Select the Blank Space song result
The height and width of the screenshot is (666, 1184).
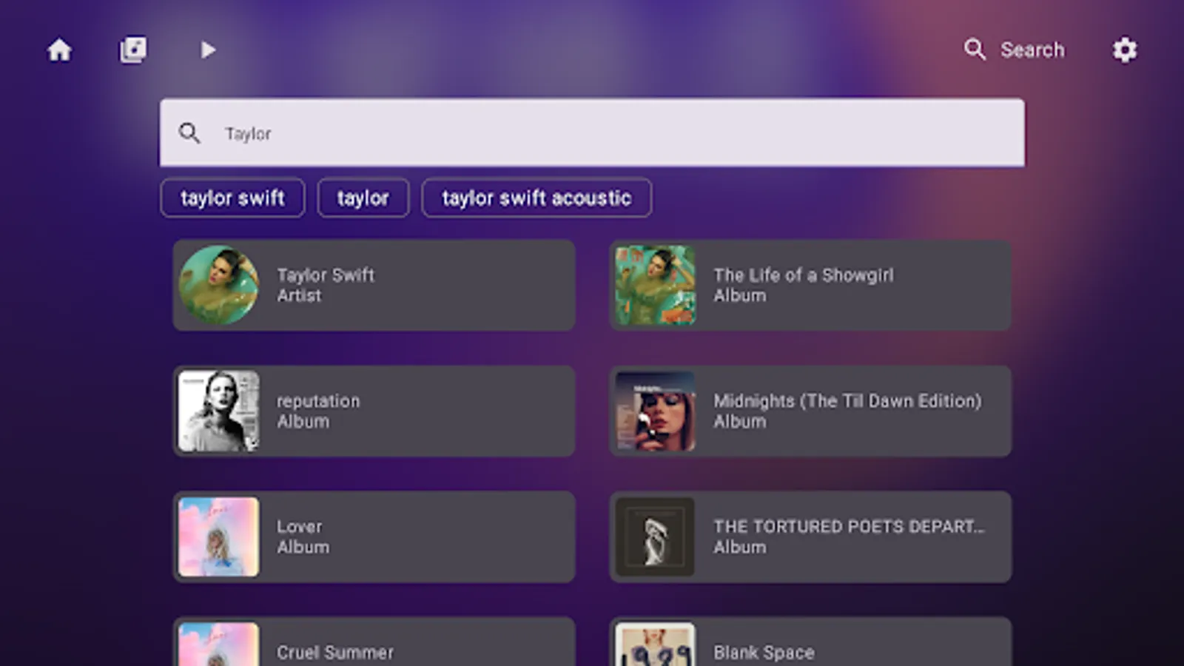[810, 647]
